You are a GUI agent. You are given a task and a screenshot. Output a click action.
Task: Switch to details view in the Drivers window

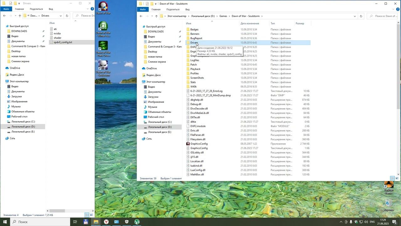pos(87,215)
